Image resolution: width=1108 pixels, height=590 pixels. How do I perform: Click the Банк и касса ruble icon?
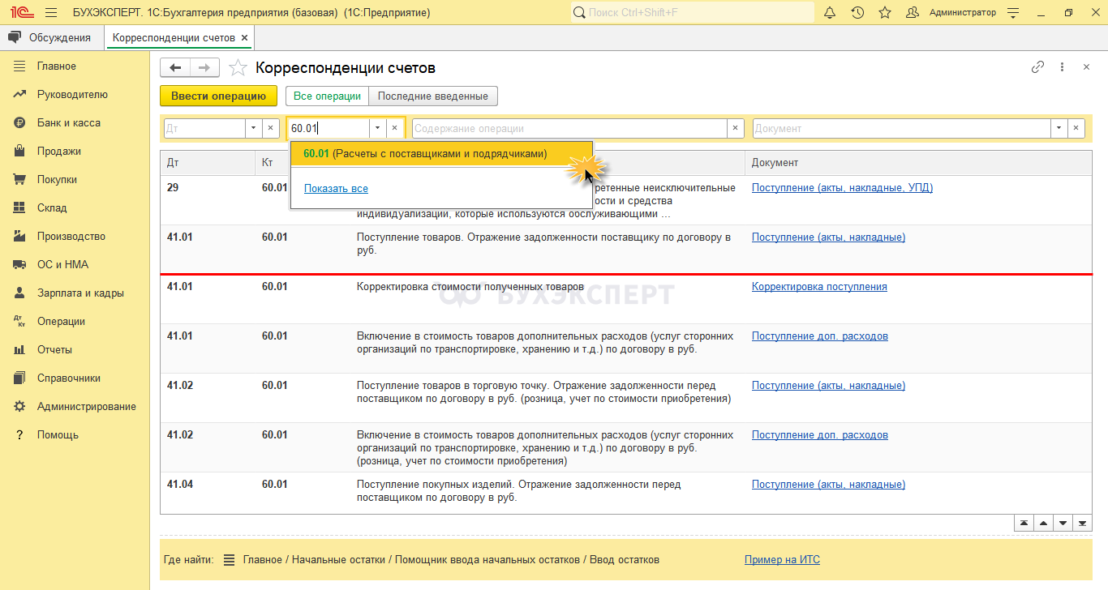(x=19, y=123)
